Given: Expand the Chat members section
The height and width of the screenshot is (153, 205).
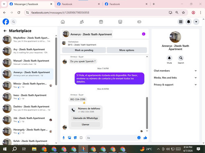Looking at the screenshot, I should 175,71.
